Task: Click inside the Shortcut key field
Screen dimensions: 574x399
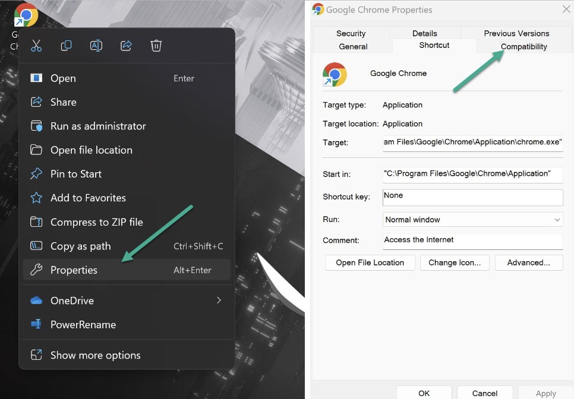Action: 472,197
